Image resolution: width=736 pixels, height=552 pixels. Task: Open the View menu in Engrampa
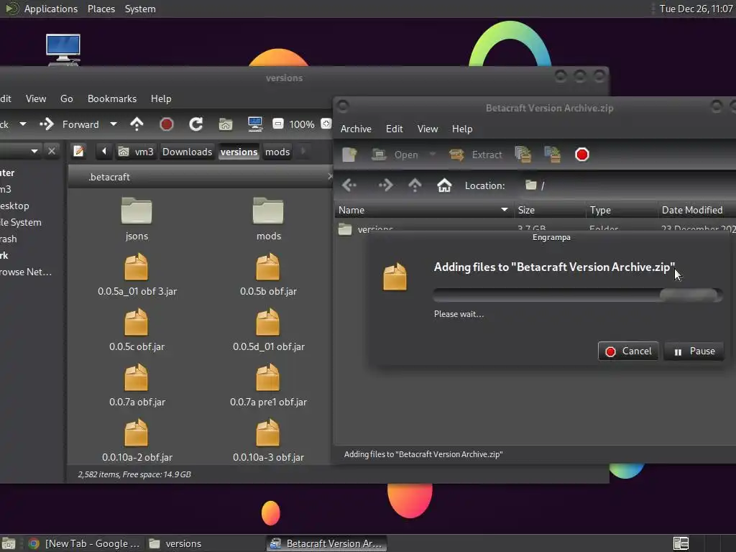[428, 129]
